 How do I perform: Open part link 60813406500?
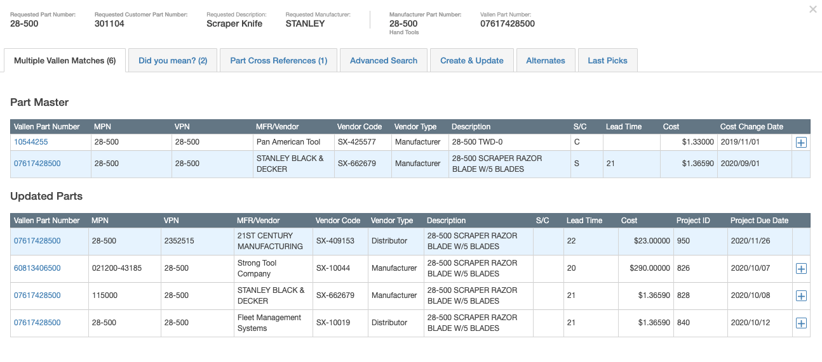tap(37, 268)
